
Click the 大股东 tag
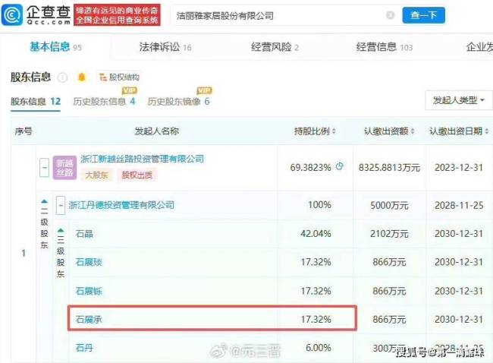point(96,175)
